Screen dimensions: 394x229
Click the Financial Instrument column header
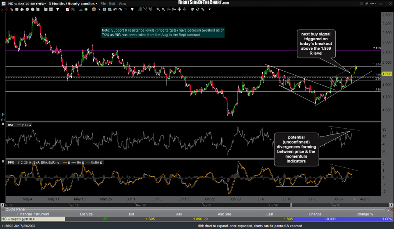(x=33, y=214)
